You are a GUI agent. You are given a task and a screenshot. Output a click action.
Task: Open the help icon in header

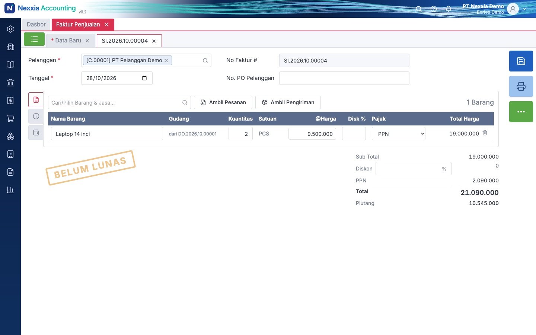tap(434, 9)
